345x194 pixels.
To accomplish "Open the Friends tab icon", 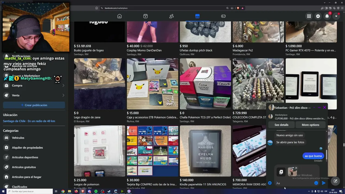I will [171, 16].
